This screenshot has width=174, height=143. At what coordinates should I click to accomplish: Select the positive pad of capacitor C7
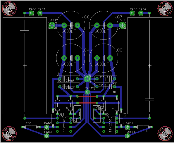(x=97, y=25)
